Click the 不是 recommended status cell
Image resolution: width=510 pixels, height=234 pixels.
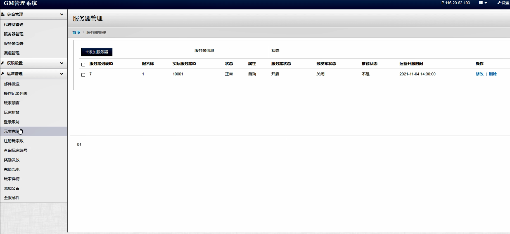366,74
